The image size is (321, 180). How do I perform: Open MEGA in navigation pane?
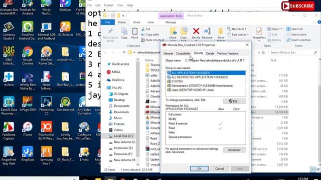pos(114,72)
